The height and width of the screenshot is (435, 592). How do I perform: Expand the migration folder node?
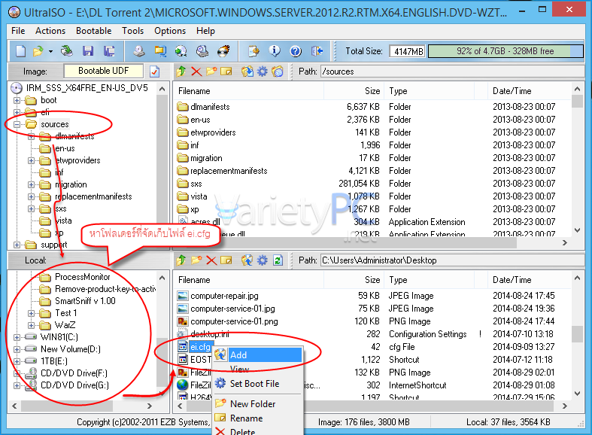32,184
